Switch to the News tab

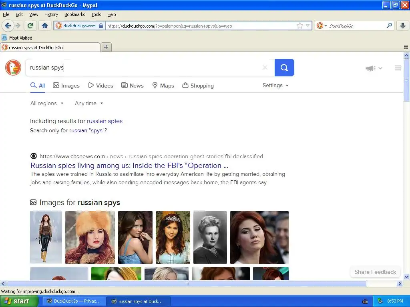coord(133,86)
